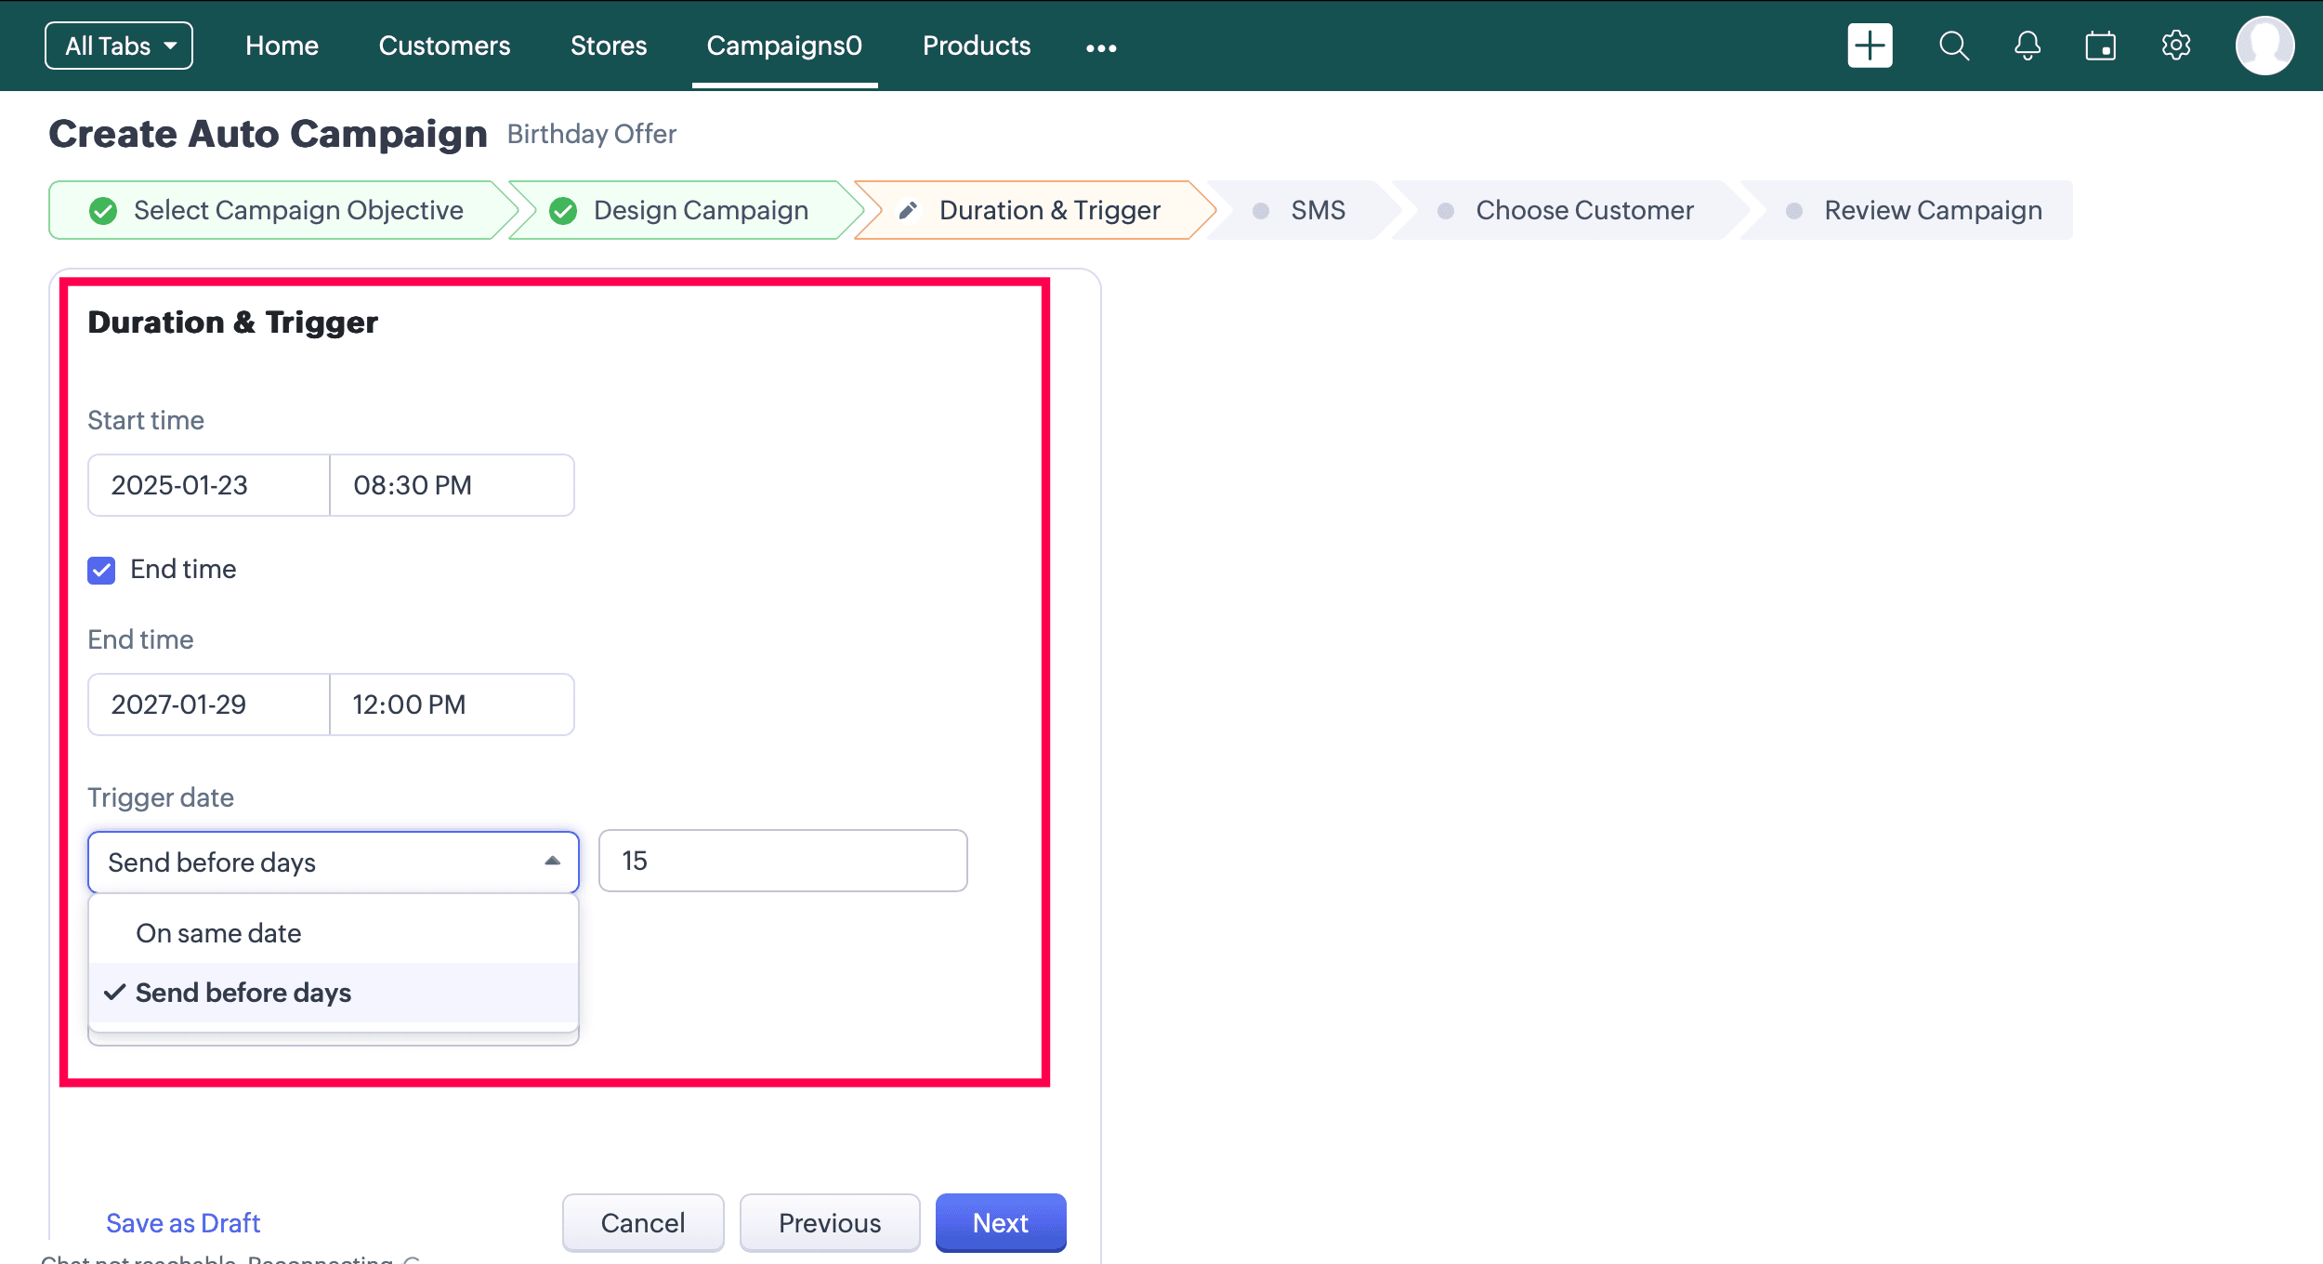Open the calendar icon in header
Viewport: 2323px width, 1264px height.
click(x=2101, y=46)
